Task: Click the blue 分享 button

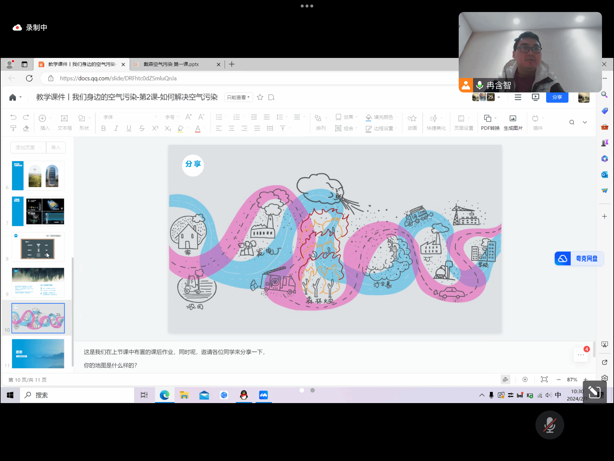Action: point(557,97)
